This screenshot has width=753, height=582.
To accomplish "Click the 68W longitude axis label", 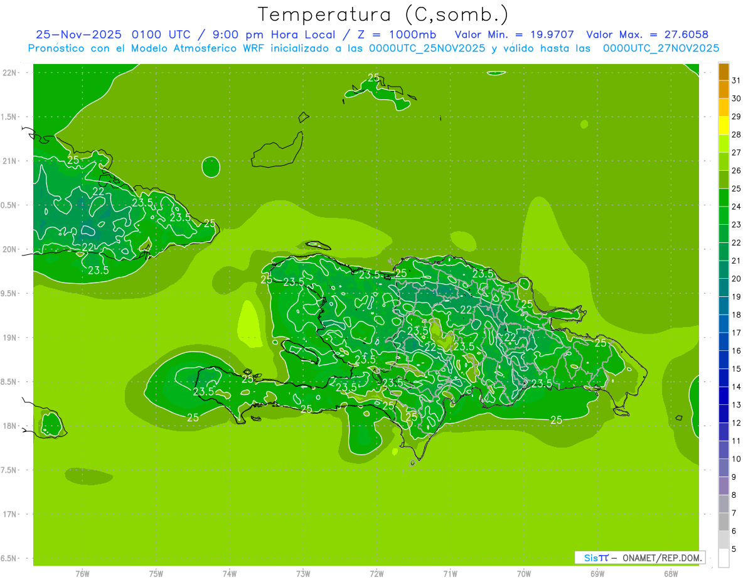I will (671, 574).
